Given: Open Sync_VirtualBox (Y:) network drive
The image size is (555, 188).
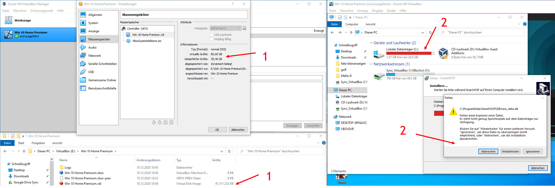Looking at the screenshot, I should coord(379,76).
